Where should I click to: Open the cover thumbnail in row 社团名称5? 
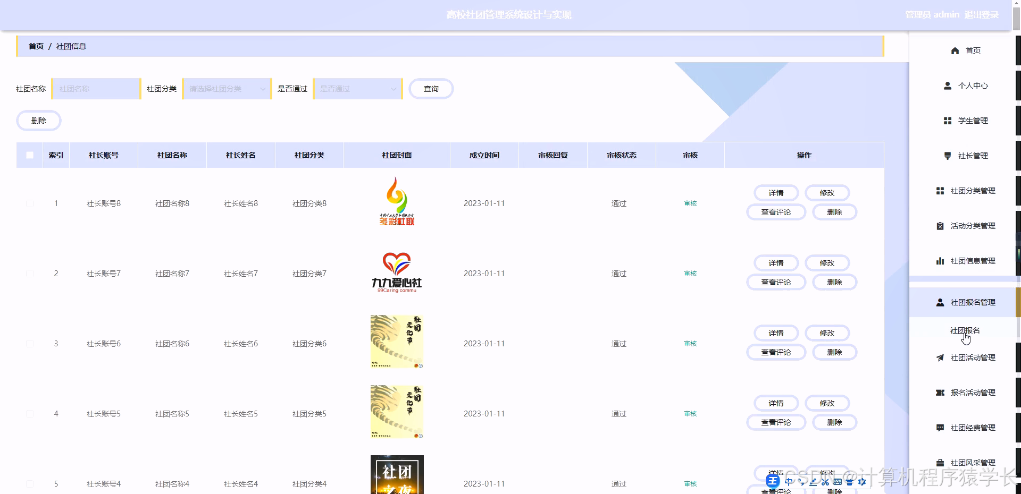(397, 412)
